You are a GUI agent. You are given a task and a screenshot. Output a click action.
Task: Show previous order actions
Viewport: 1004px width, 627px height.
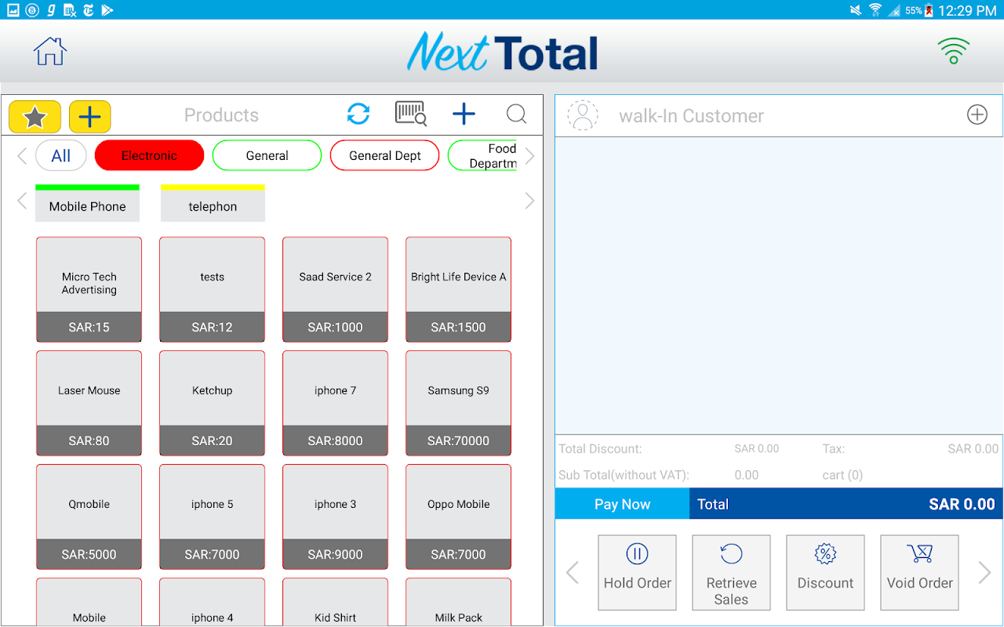[x=573, y=573]
